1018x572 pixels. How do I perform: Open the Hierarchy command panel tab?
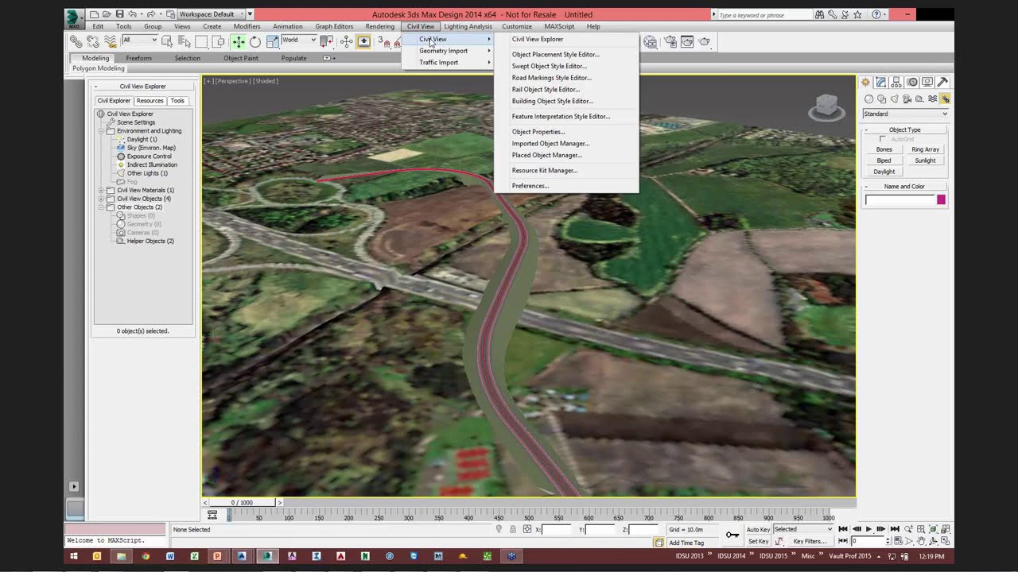896,82
